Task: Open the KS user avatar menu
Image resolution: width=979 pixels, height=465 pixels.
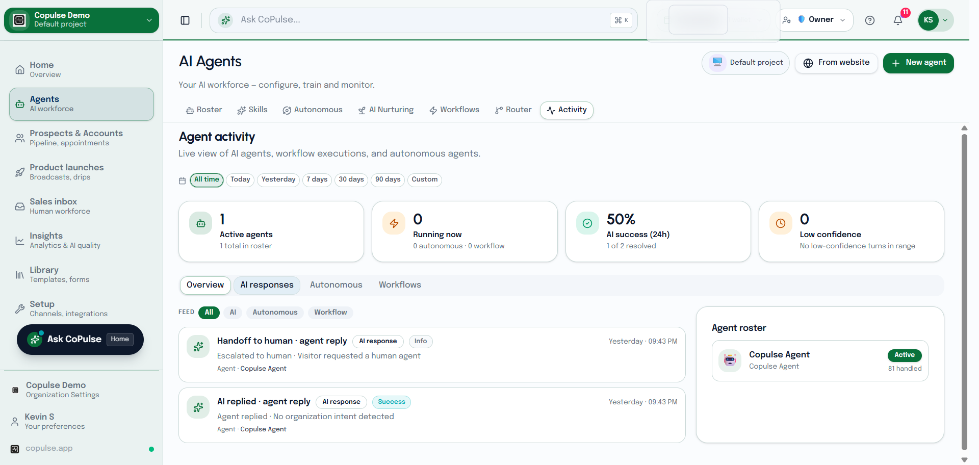Action: pos(928,20)
